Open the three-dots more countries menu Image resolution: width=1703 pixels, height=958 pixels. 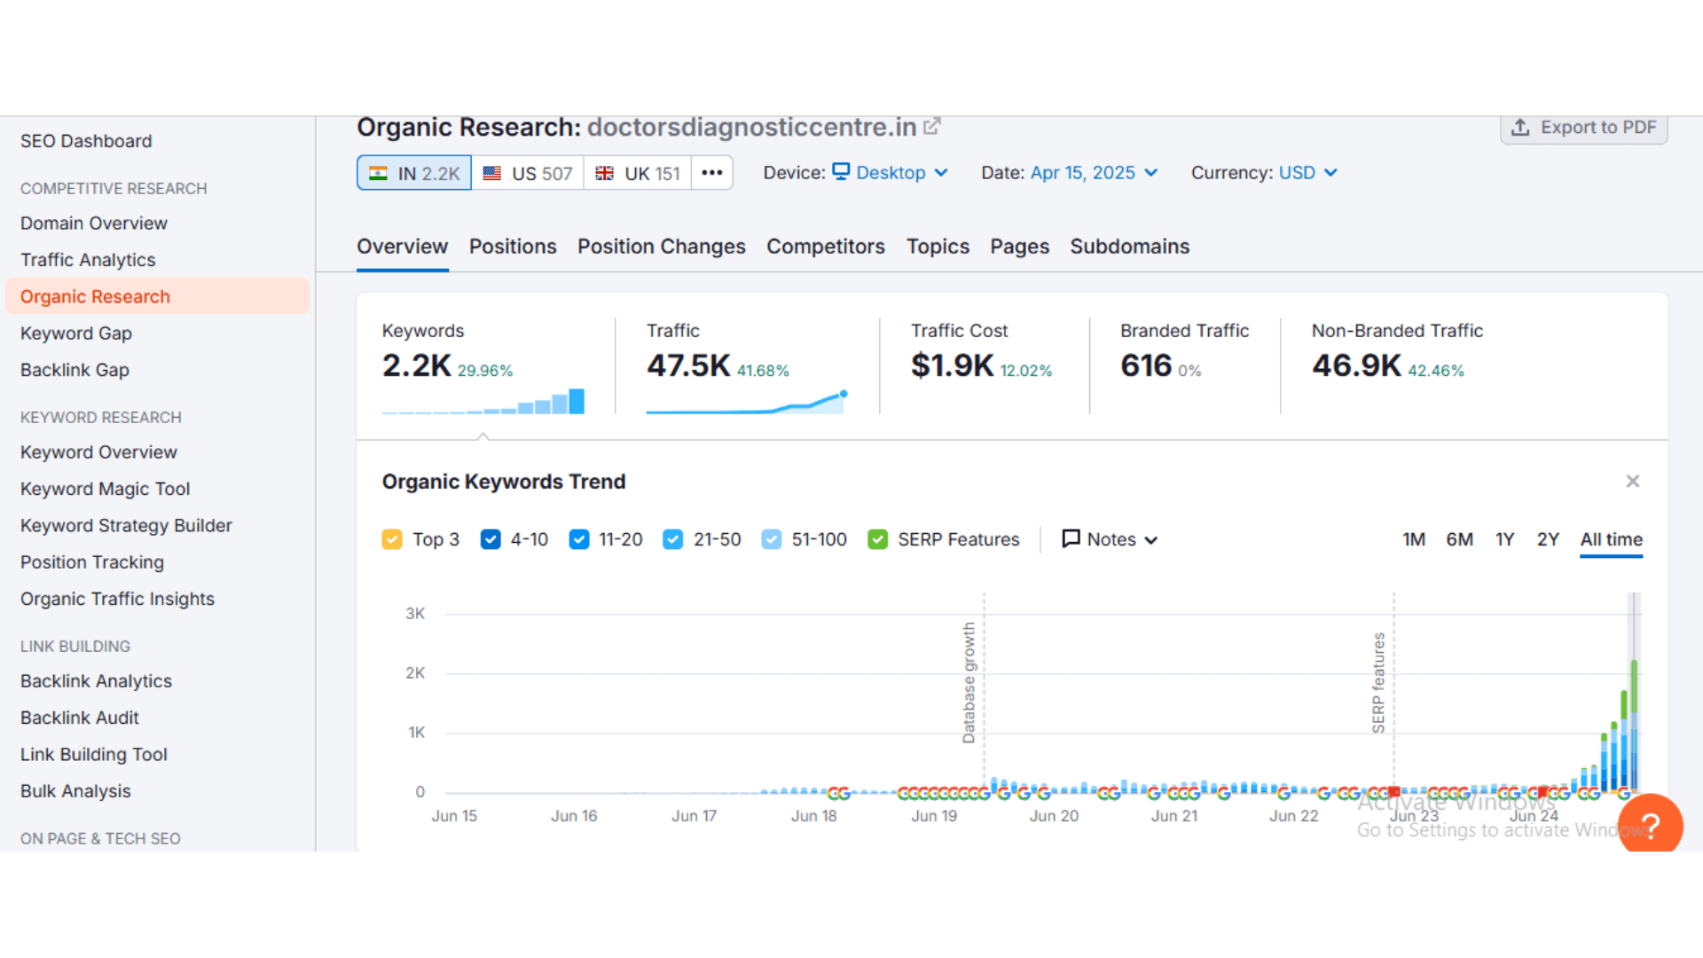click(711, 173)
